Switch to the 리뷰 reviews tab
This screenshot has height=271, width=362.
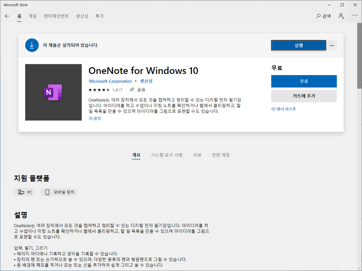click(197, 155)
